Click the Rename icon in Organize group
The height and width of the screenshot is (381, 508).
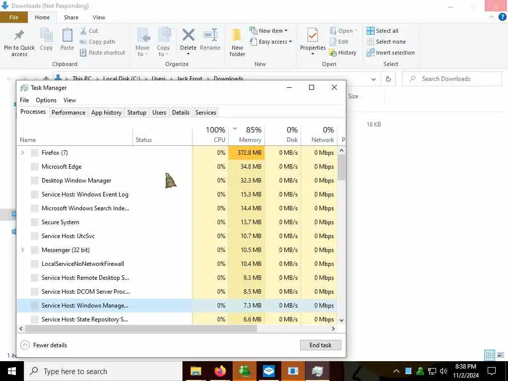(210, 35)
